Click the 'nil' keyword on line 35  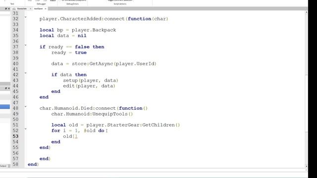82,36
